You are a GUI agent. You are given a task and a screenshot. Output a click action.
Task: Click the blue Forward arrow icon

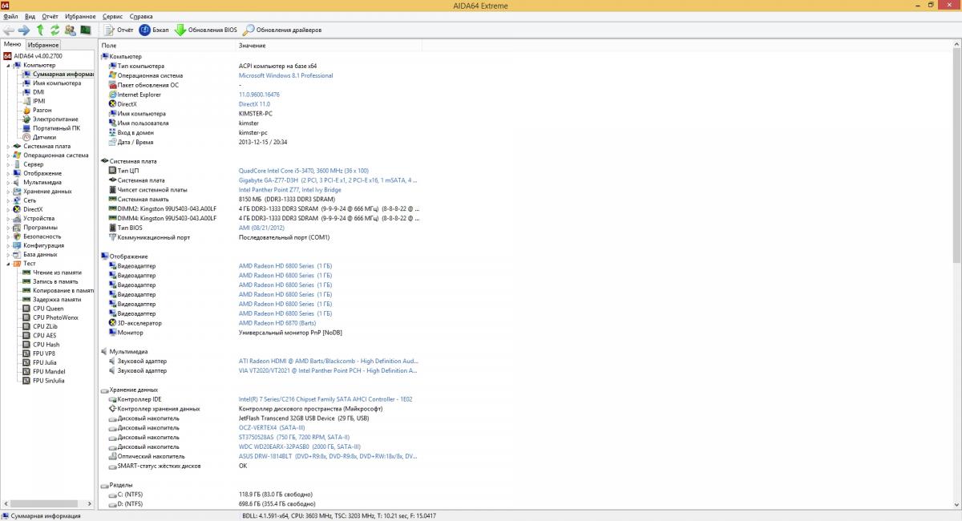pyautogui.click(x=24, y=30)
